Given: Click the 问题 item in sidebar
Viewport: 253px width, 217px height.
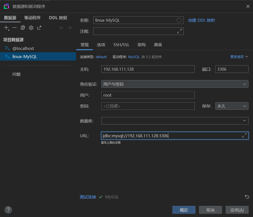Looking at the screenshot, I should (16, 74).
